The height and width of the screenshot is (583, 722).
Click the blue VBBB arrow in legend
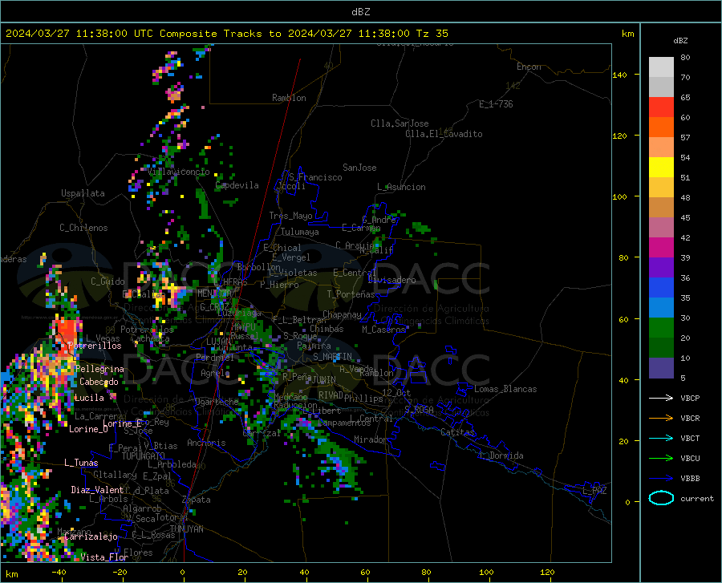(x=661, y=479)
